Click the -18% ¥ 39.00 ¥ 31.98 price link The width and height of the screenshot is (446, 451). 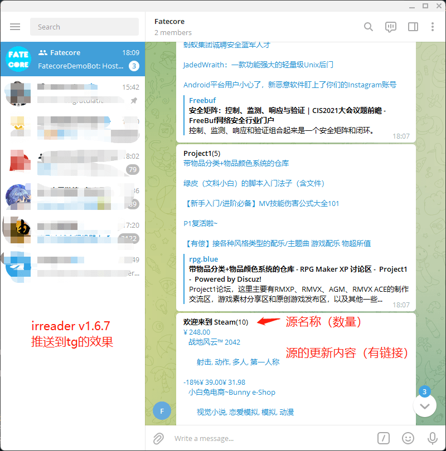[214, 383]
